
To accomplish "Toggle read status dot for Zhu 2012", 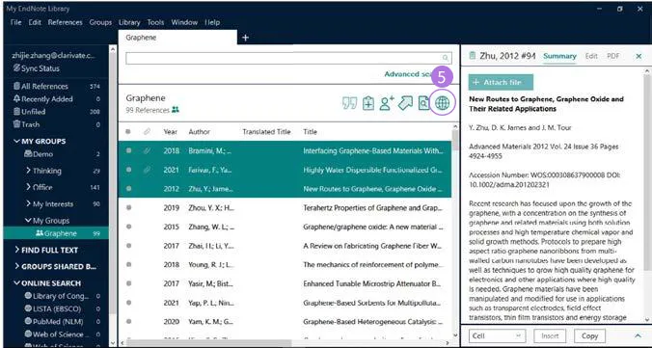I will coord(128,188).
